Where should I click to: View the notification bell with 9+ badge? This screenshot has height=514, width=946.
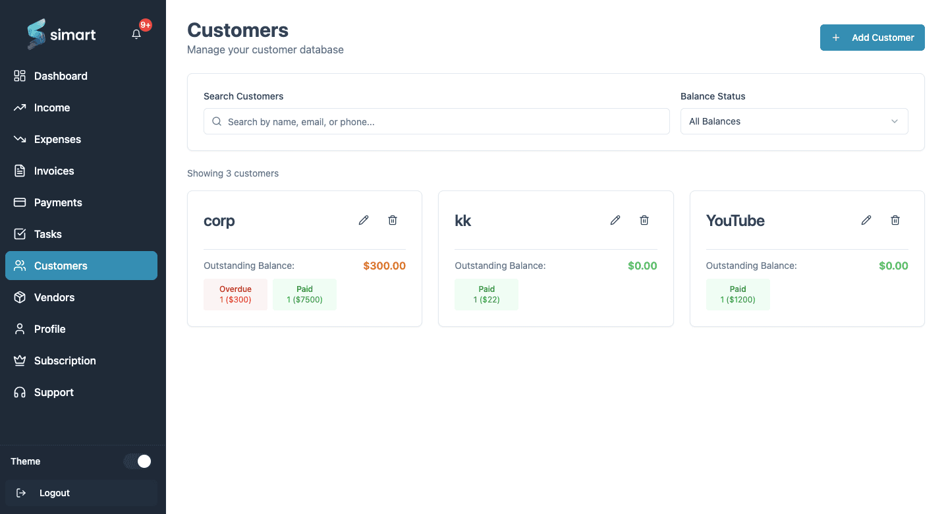(x=136, y=34)
